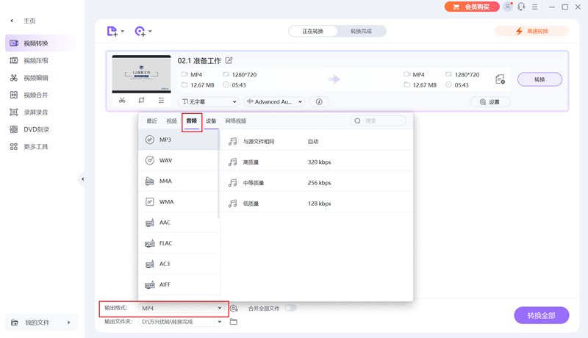Click the 设置 button

(490, 102)
